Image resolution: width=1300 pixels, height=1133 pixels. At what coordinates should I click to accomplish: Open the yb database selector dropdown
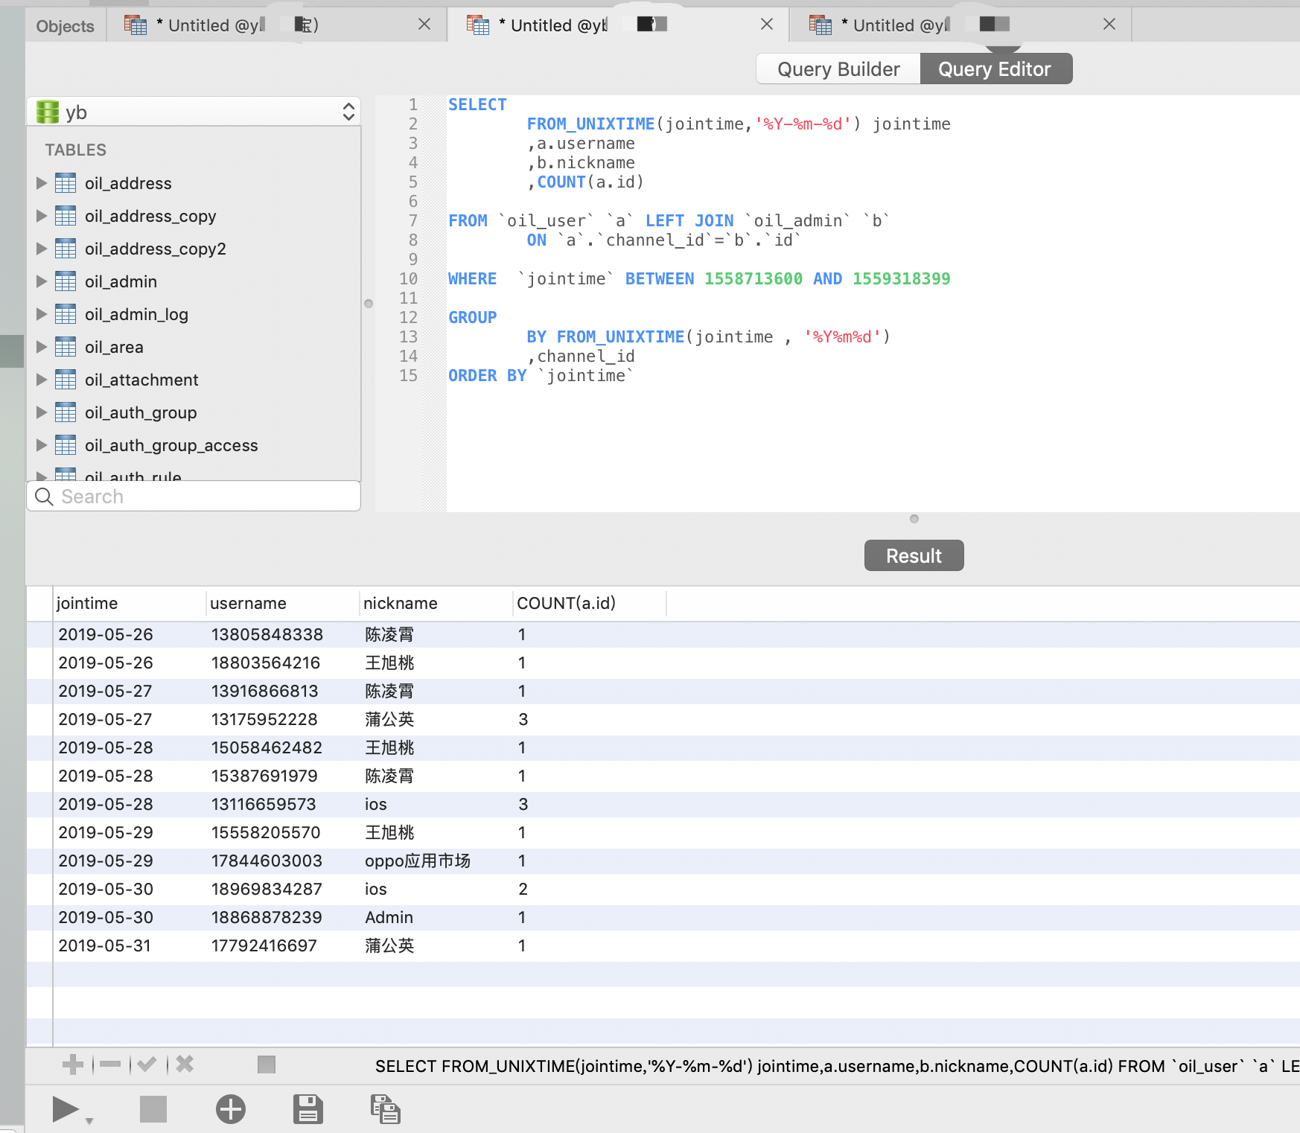coord(194,112)
